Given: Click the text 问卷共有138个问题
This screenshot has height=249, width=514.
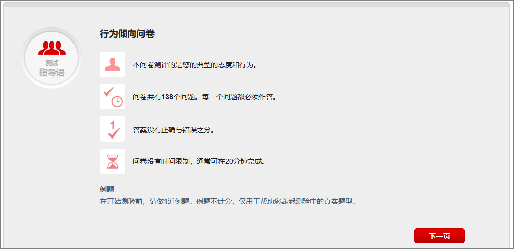Looking at the screenshot, I should tap(163, 97).
